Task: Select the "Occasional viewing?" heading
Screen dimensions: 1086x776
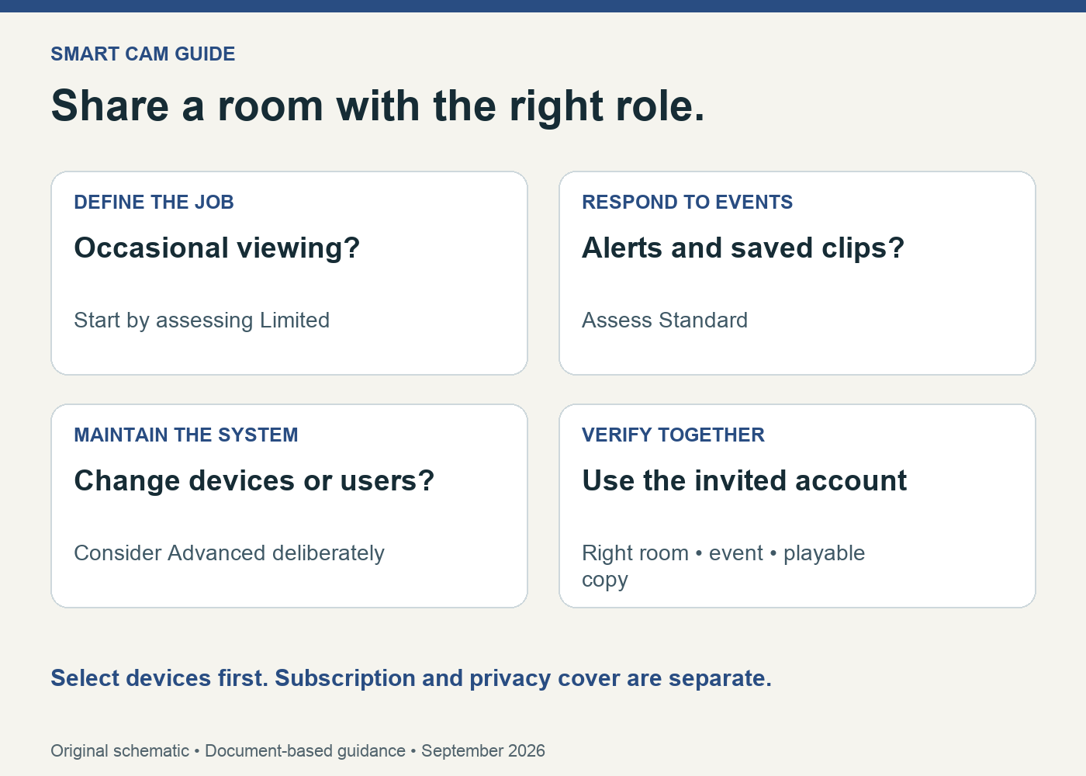Action: [x=217, y=248]
